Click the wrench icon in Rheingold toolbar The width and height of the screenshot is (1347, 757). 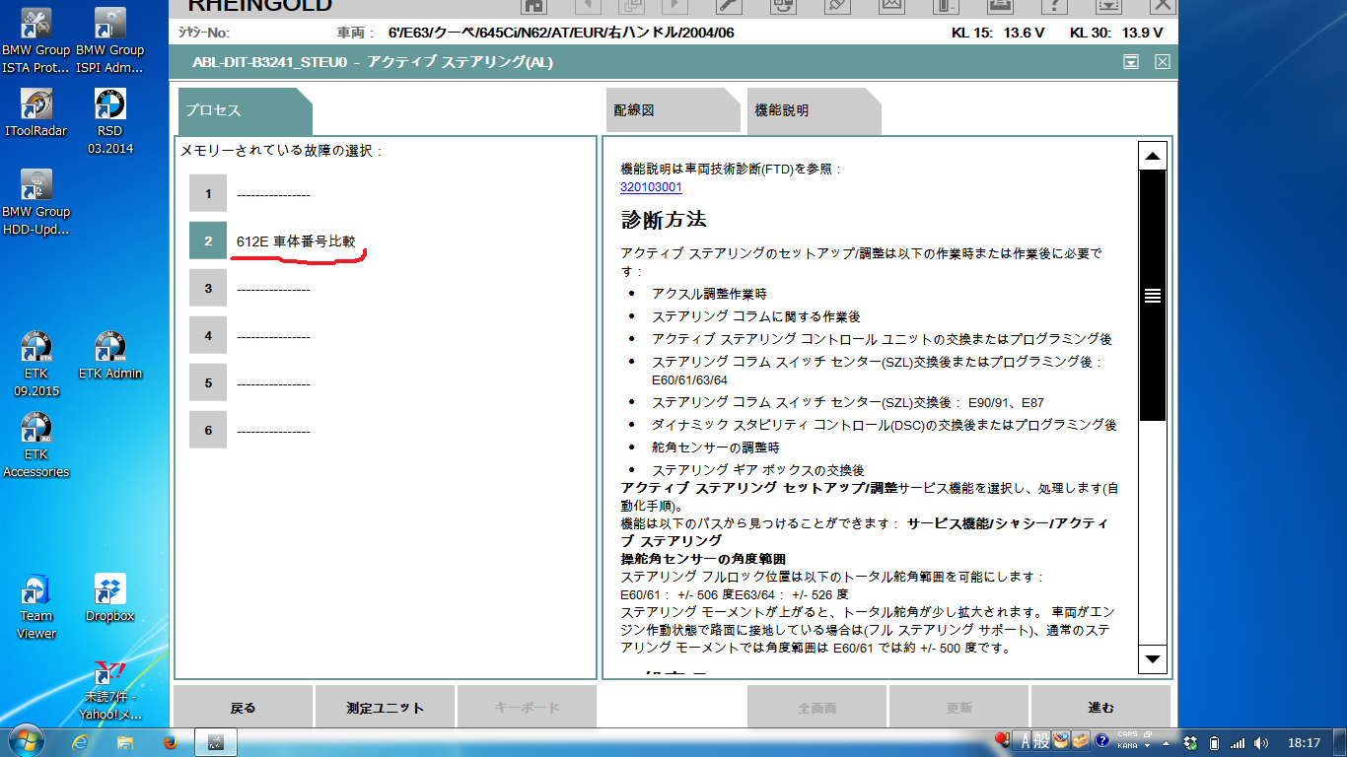pyautogui.click(x=728, y=5)
